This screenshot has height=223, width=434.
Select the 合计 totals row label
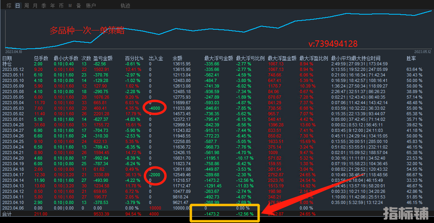pos(7,213)
